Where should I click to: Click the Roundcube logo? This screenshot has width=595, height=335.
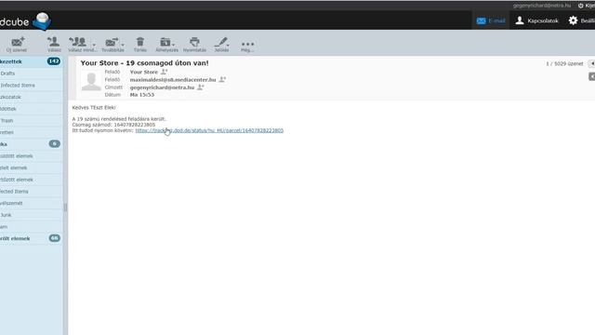[x=25, y=21]
